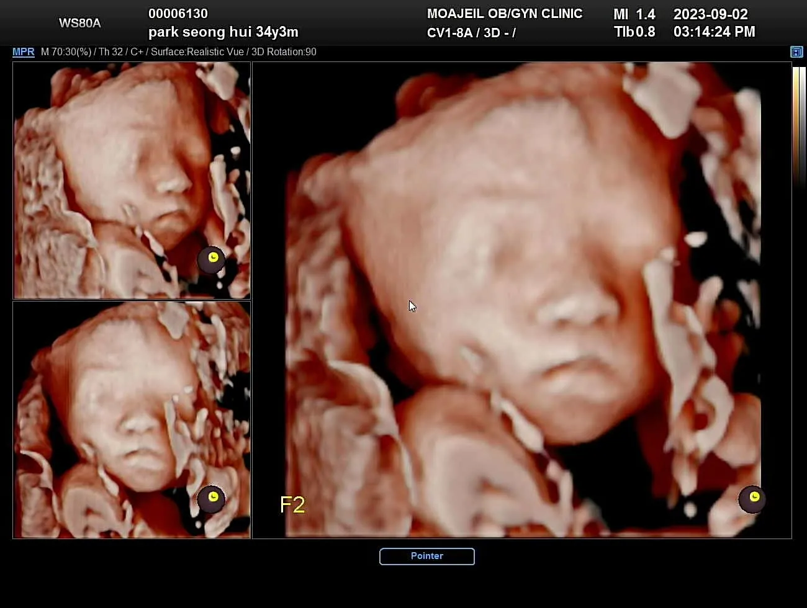The height and width of the screenshot is (608, 807).
Task: Click the 3D Rotation:90 parameter text
Action: click(284, 52)
